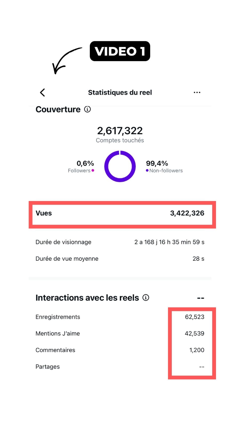Open the three-dot more options menu
The image size is (240, 427).
pos(197,93)
